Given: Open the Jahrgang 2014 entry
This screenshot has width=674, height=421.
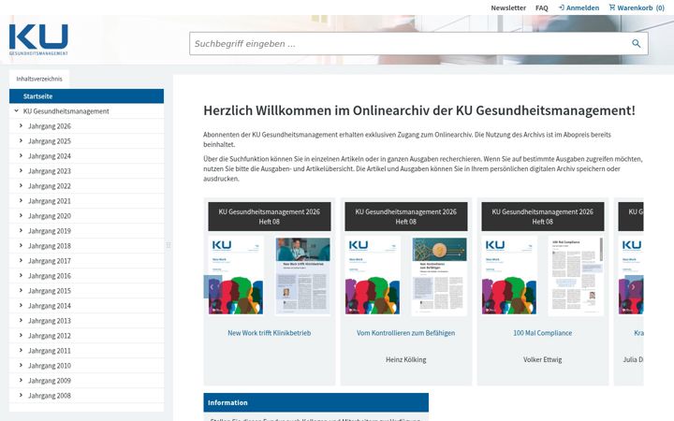Looking at the screenshot, I should (x=50, y=306).
